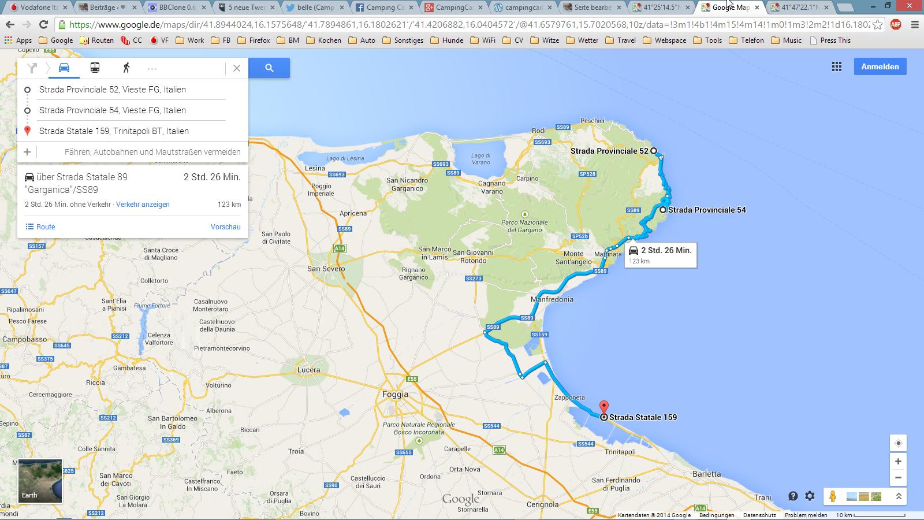Click the blue search magnifier button

click(x=269, y=68)
